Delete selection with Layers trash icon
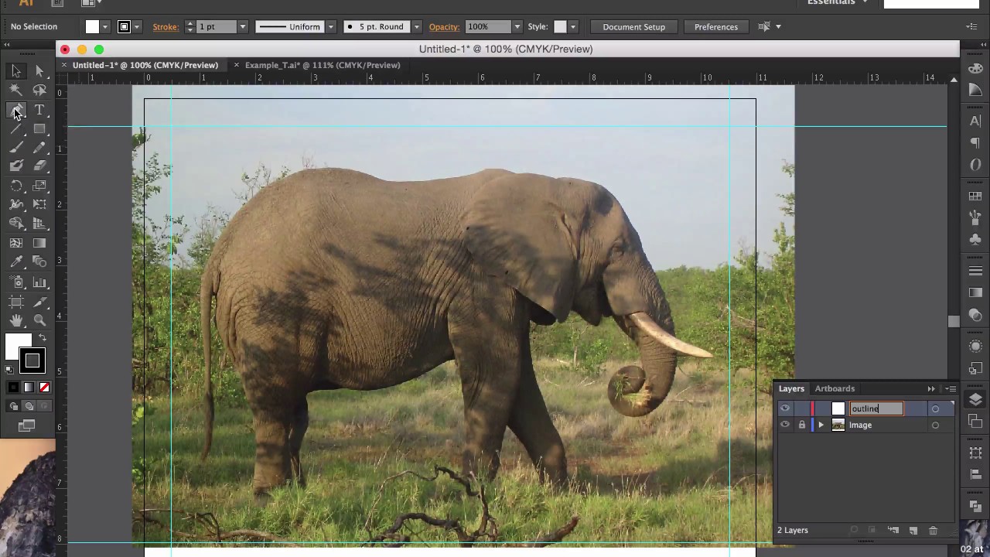The image size is (990, 557). 933,530
